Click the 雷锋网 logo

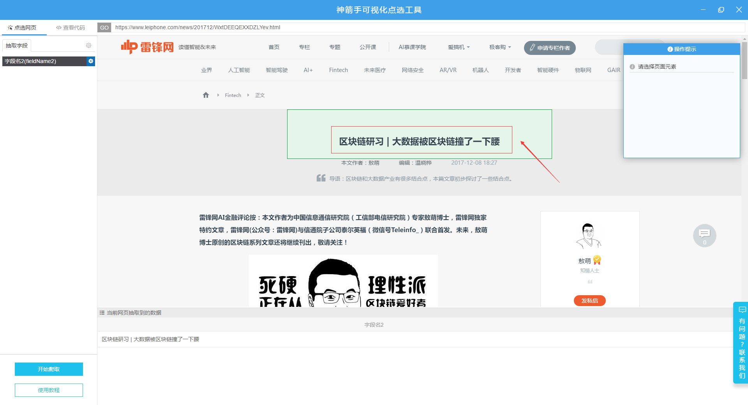click(x=147, y=47)
